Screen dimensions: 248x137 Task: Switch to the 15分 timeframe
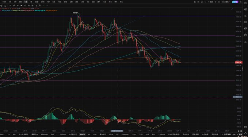coord(4,2)
